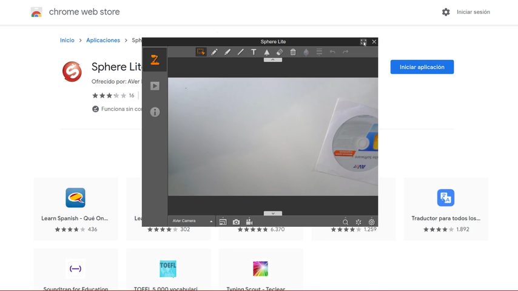Viewport: 518px width, 291px height.
Task: Open the document camera live view tab
Action: (x=155, y=60)
